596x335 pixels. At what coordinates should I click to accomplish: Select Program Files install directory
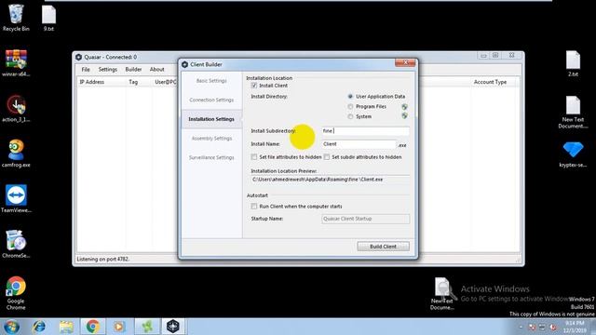350,106
